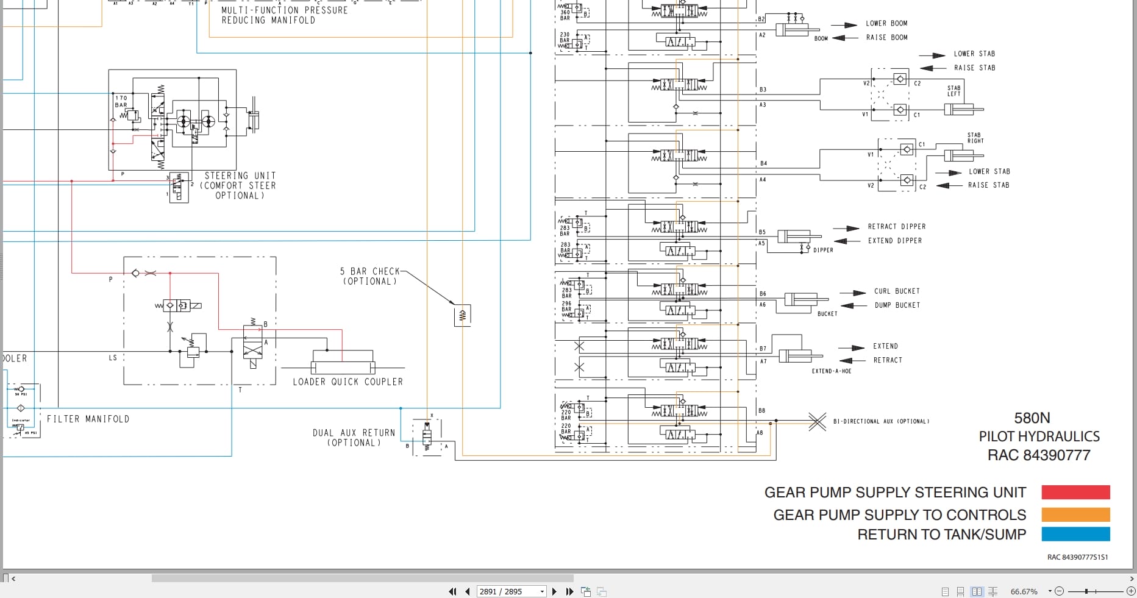Go to the next page
Screen dimensions: 1137x598
click(554, 591)
